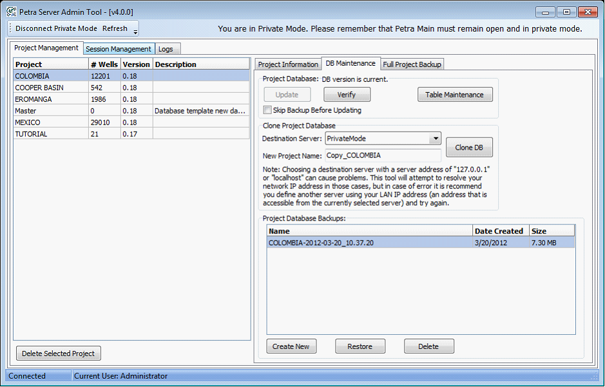Click the Petra app icon in title bar
Screen dimensions: 605x387
(11, 12)
